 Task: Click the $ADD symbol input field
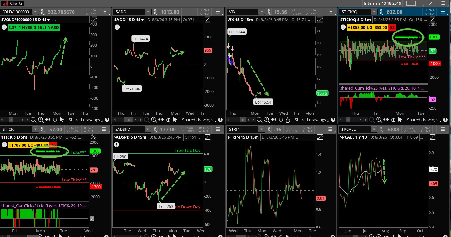tap(129, 12)
